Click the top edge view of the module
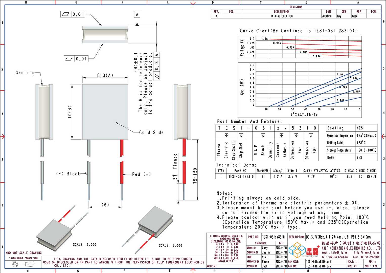Image resolution: width=386 pixels, height=273 pixels. coord(105,34)
